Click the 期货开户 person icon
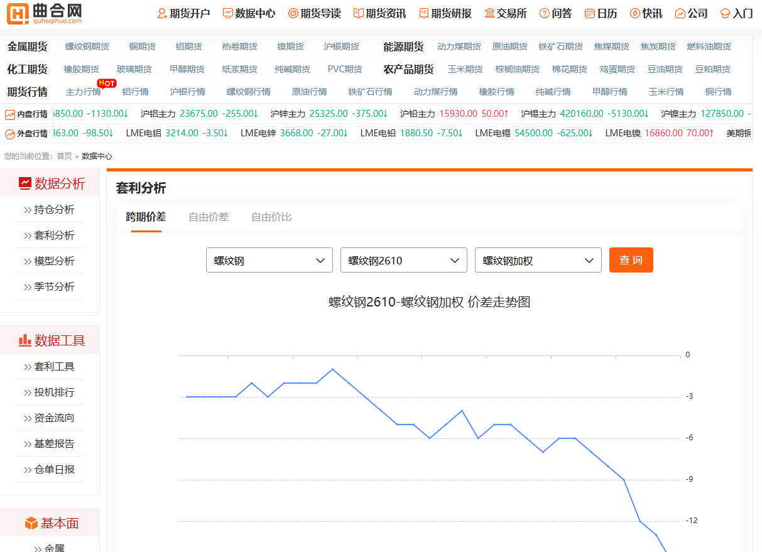 click(x=162, y=13)
